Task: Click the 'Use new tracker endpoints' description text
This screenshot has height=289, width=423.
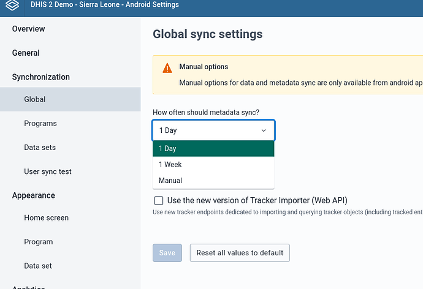Action: [x=288, y=212]
